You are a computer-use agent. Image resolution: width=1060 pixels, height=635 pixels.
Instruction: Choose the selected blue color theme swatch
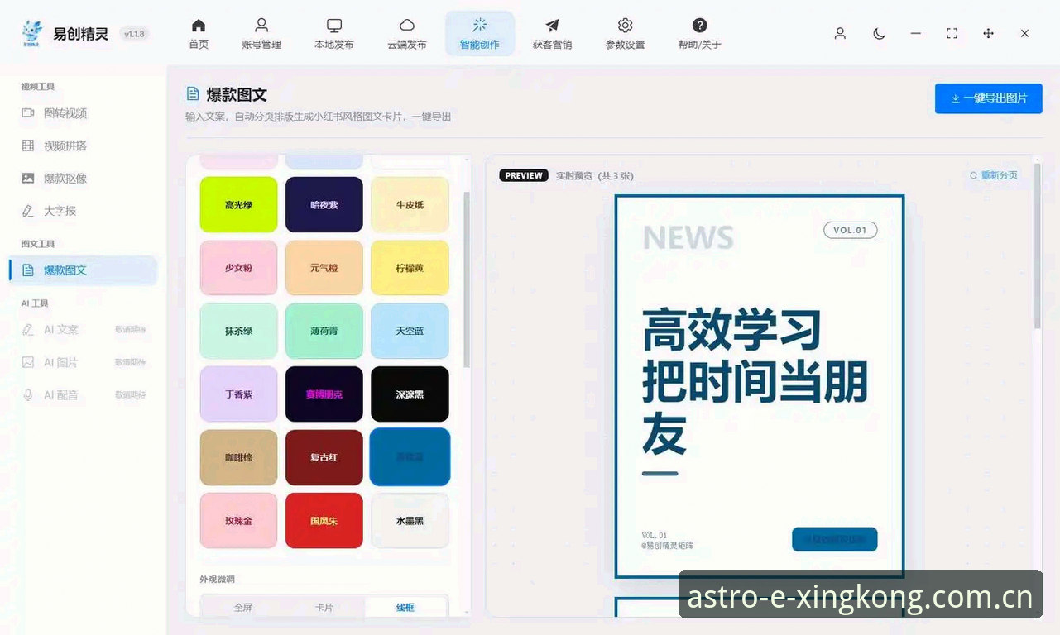410,457
